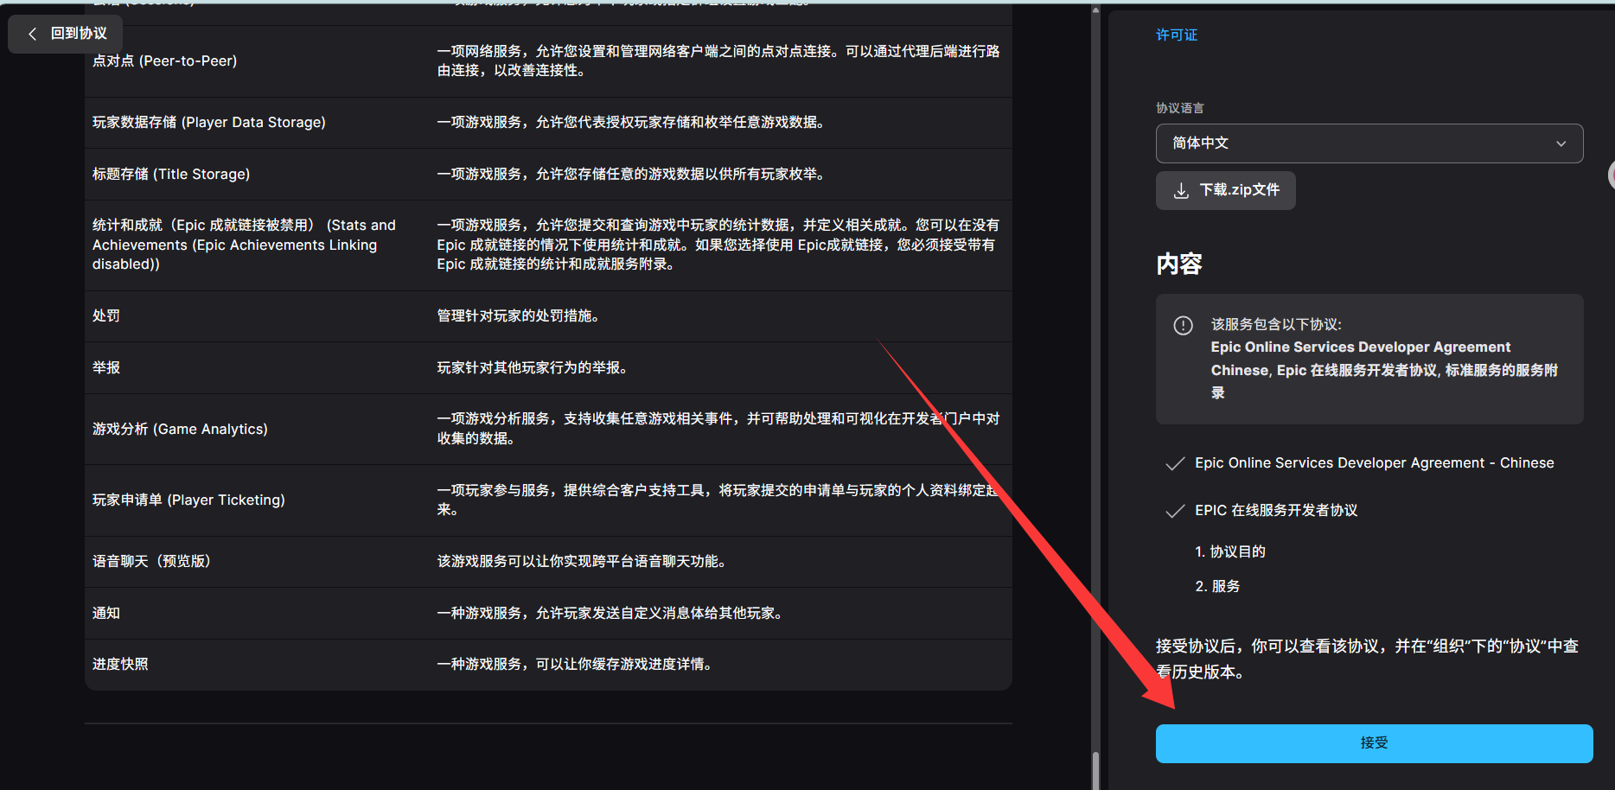Expand the language chevron arrow
This screenshot has width=1615, height=790.
pos(1561,144)
